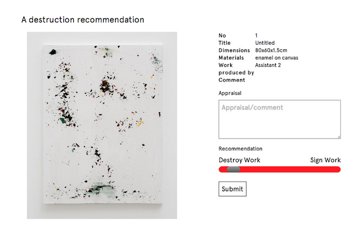Image resolution: width=363 pixels, height=240 pixels.
Task: Click the Submit button
Action: pos(232,188)
